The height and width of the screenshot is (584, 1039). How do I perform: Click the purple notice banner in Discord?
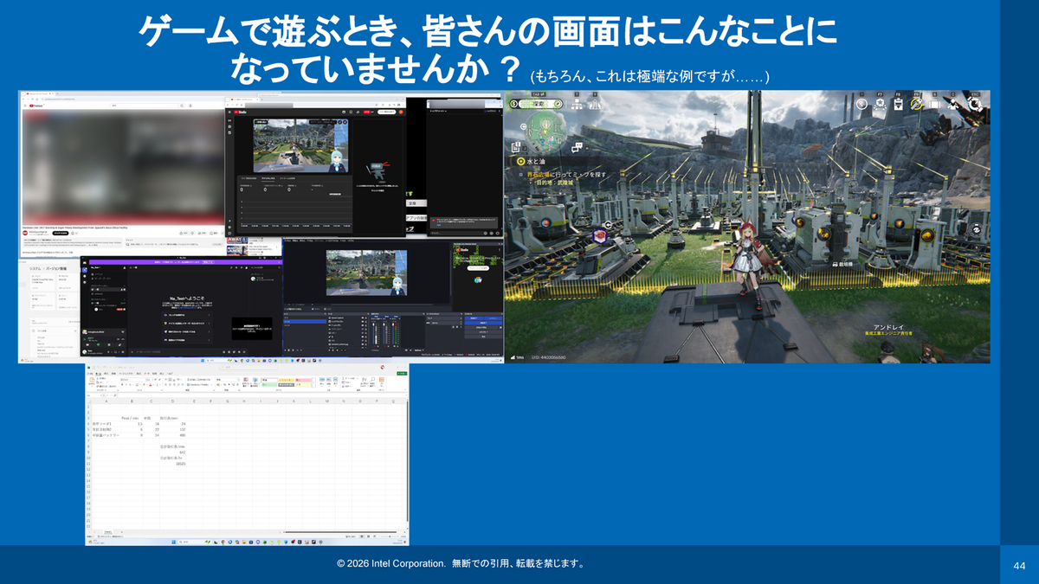(185, 262)
